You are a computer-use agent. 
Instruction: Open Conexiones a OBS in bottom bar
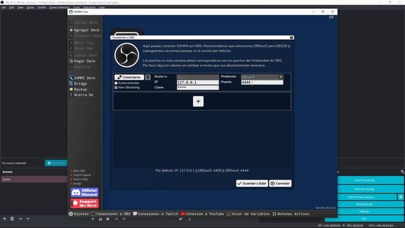click(x=111, y=214)
